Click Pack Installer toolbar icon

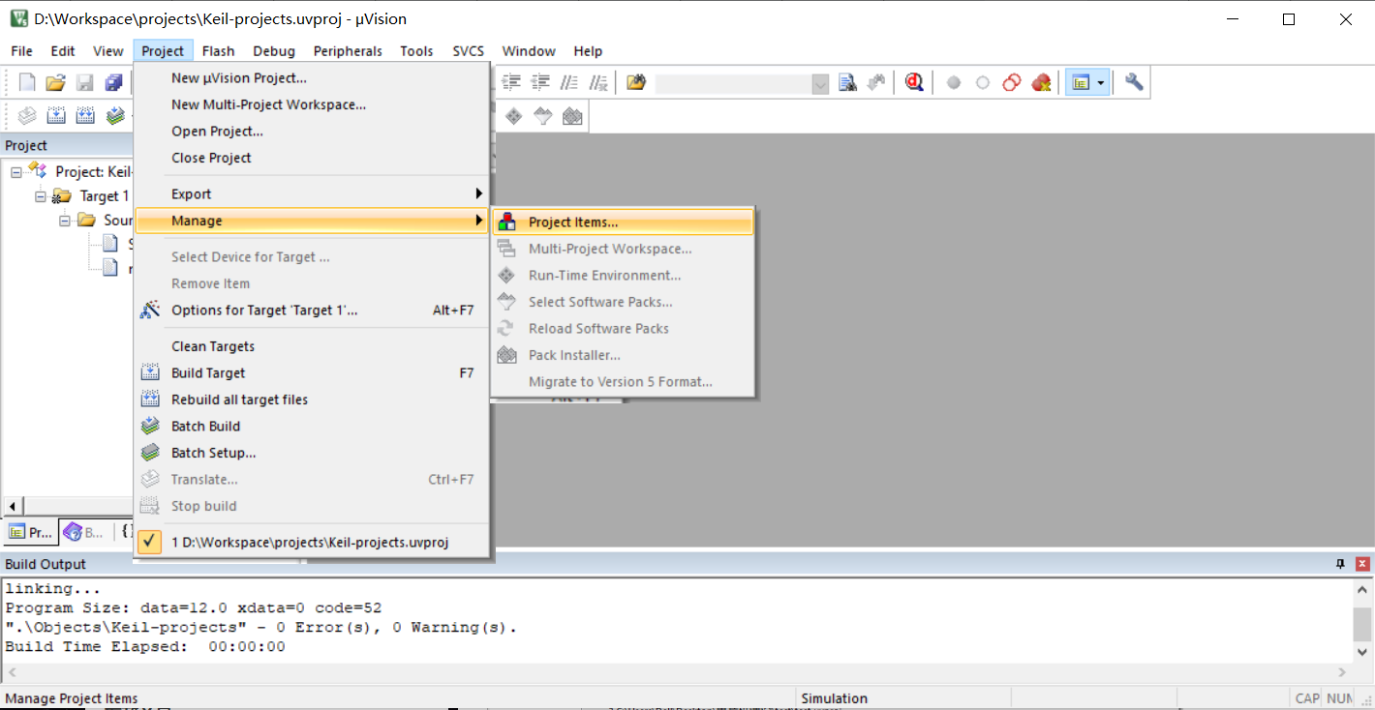(x=572, y=116)
